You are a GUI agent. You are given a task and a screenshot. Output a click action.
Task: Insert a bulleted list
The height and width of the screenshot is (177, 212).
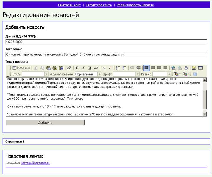coord(124,68)
